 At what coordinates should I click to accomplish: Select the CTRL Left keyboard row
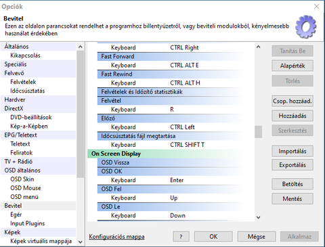171,127
